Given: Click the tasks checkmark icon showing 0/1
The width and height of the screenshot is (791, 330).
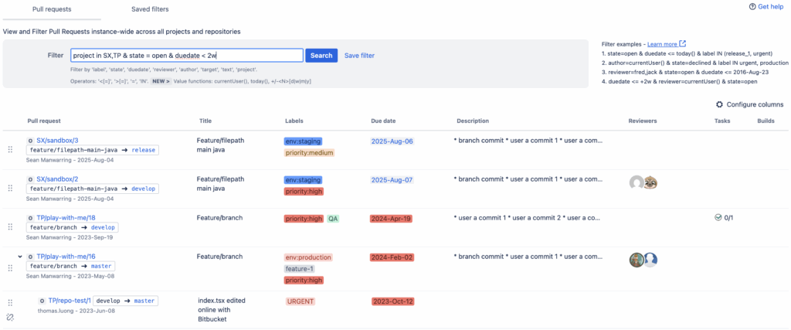Looking at the screenshot, I should point(718,218).
